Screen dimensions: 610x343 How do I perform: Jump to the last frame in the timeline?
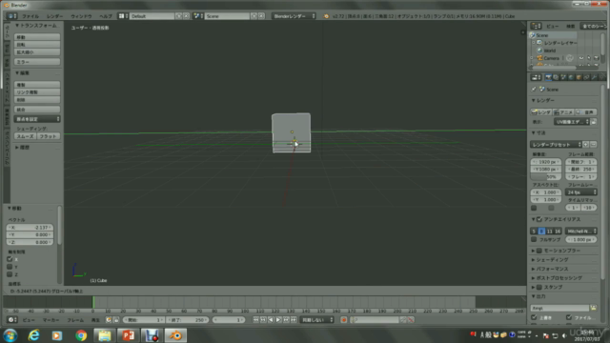click(294, 320)
